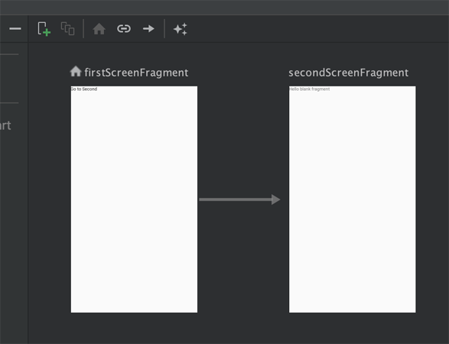Click the partially visible 'rt' item in left panel
This screenshot has width=449, height=344.
[x=5, y=125]
